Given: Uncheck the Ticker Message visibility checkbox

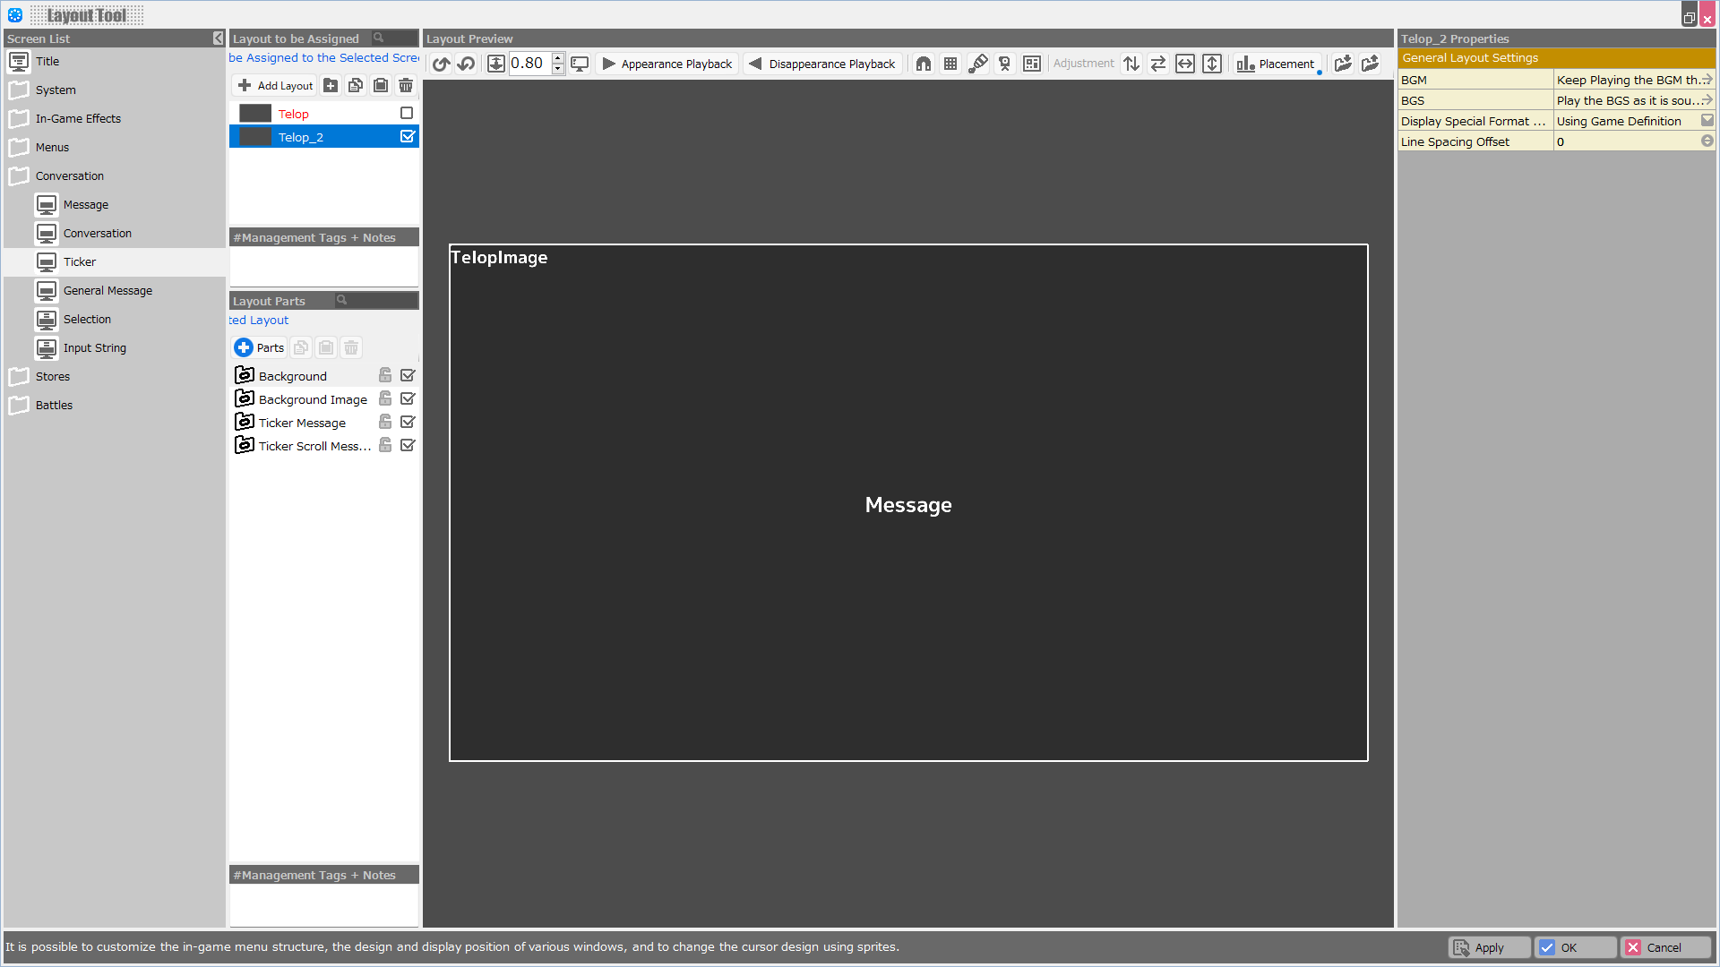Looking at the screenshot, I should 408,422.
